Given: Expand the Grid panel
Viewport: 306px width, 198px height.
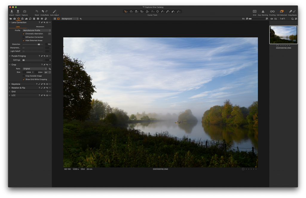Looking at the screenshot, I should click(10, 92).
